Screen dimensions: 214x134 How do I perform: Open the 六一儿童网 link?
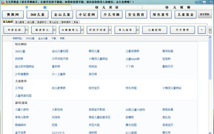(59, 74)
